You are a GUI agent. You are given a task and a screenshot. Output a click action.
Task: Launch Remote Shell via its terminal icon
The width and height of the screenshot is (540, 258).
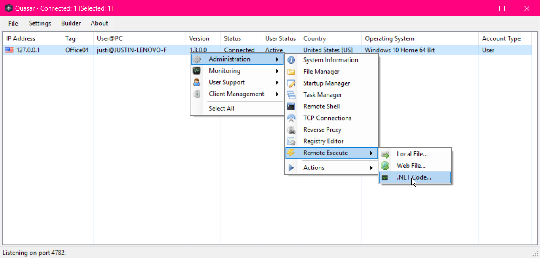tap(291, 107)
